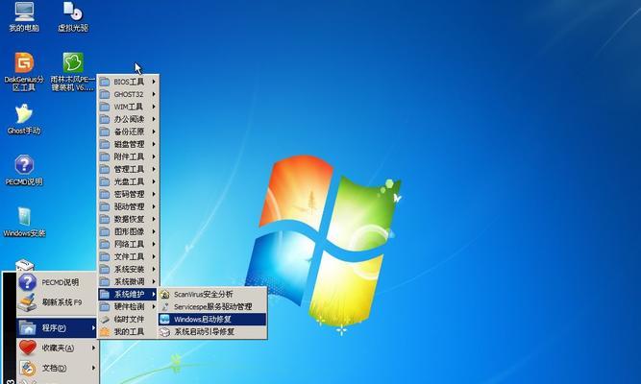Open the 临时文件 menu item
This screenshot has width=641, height=384.
click(x=128, y=319)
